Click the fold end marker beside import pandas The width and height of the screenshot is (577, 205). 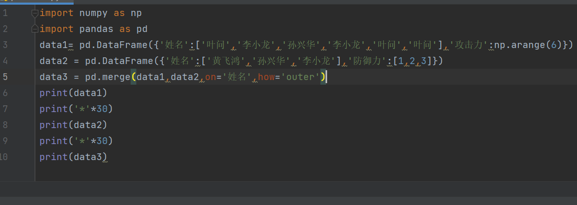tap(35, 29)
